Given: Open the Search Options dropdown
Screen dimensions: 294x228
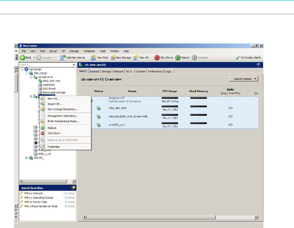Looking at the screenshot, I should click(x=244, y=79).
